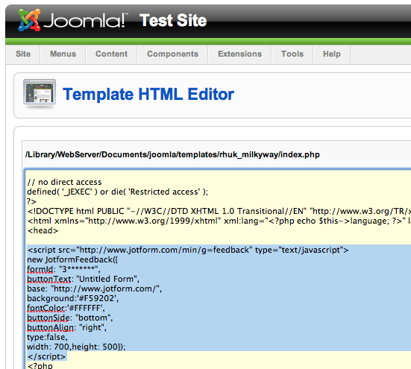Click the type:false line

pyautogui.click(x=47, y=337)
